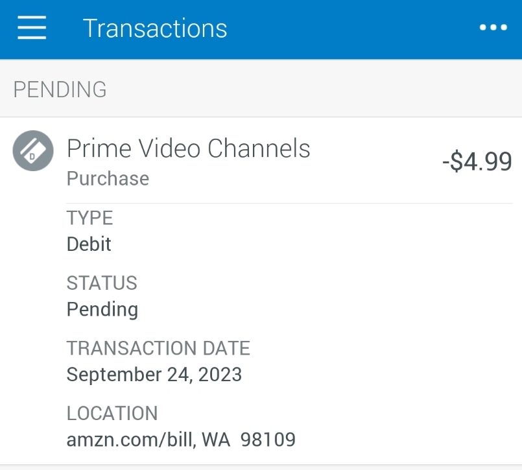Click the September 24, 2023 transaction date

coord(154,374)
